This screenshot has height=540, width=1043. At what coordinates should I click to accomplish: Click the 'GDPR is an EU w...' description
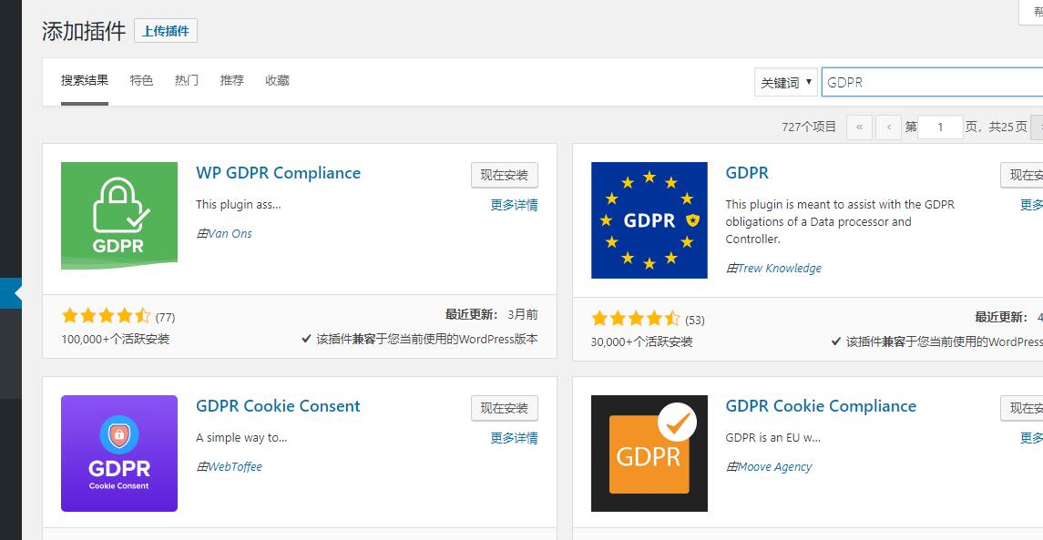773,438
